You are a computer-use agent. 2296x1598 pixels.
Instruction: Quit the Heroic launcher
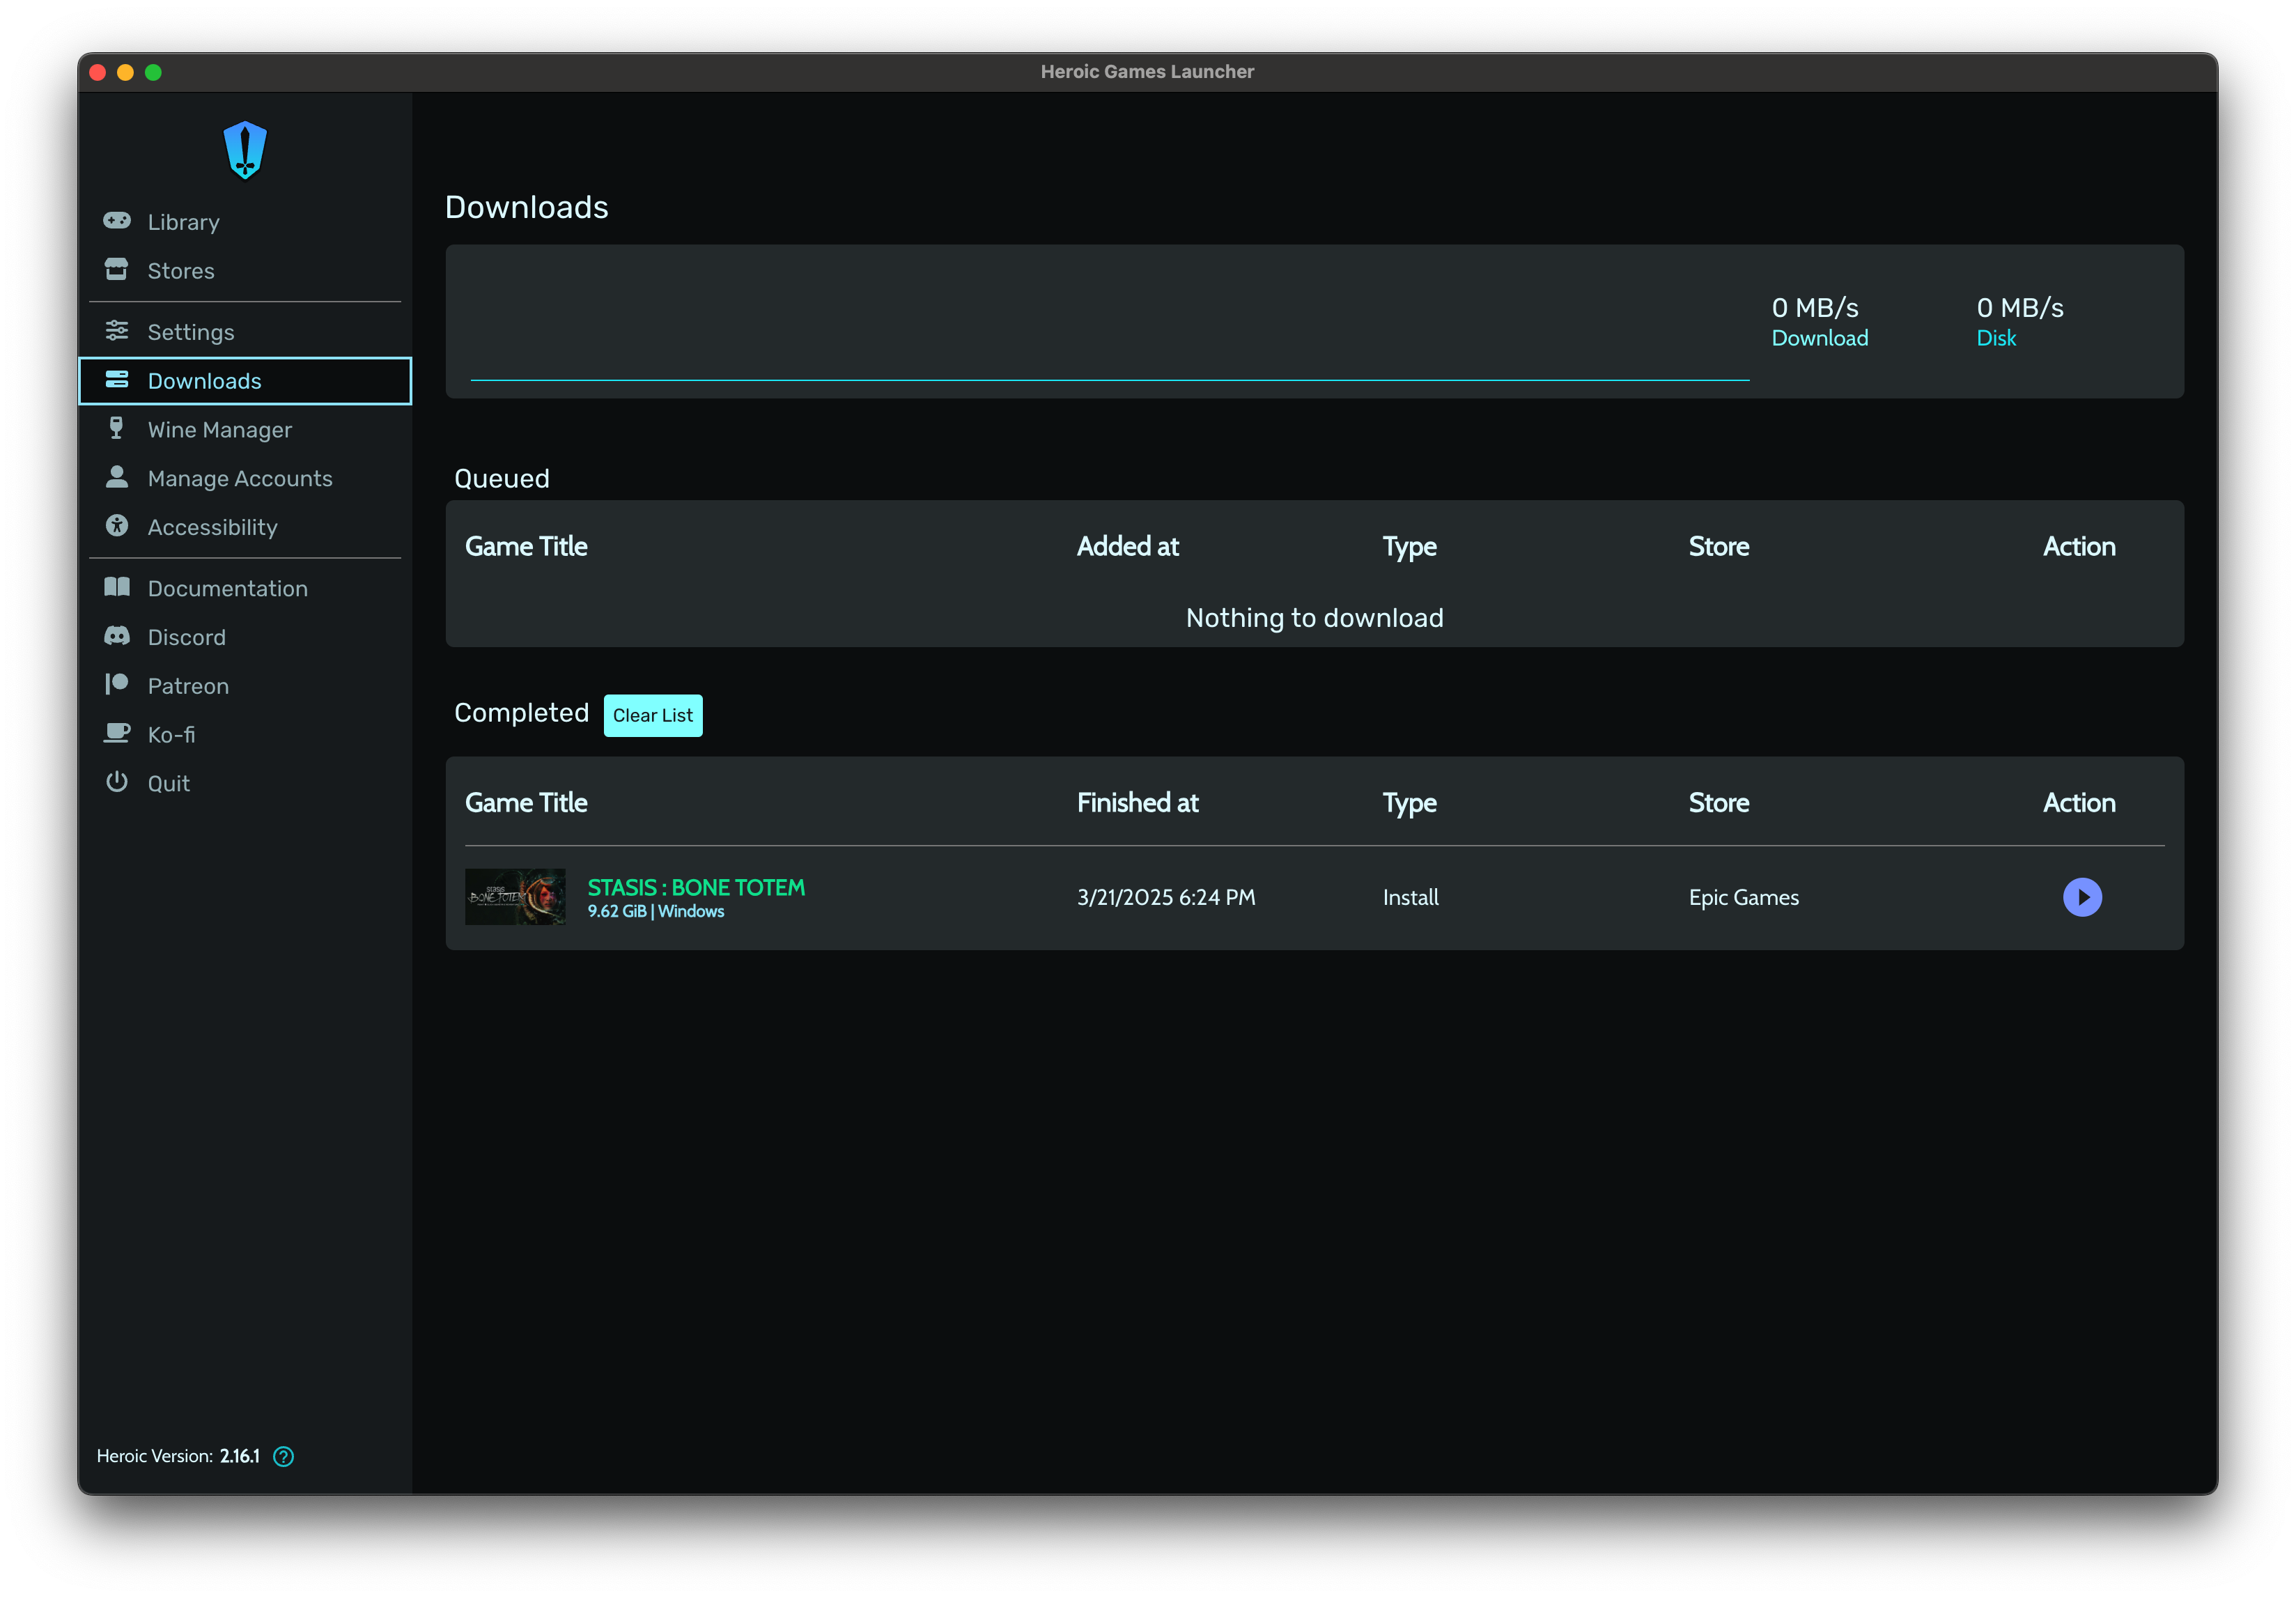pos(168,782)
